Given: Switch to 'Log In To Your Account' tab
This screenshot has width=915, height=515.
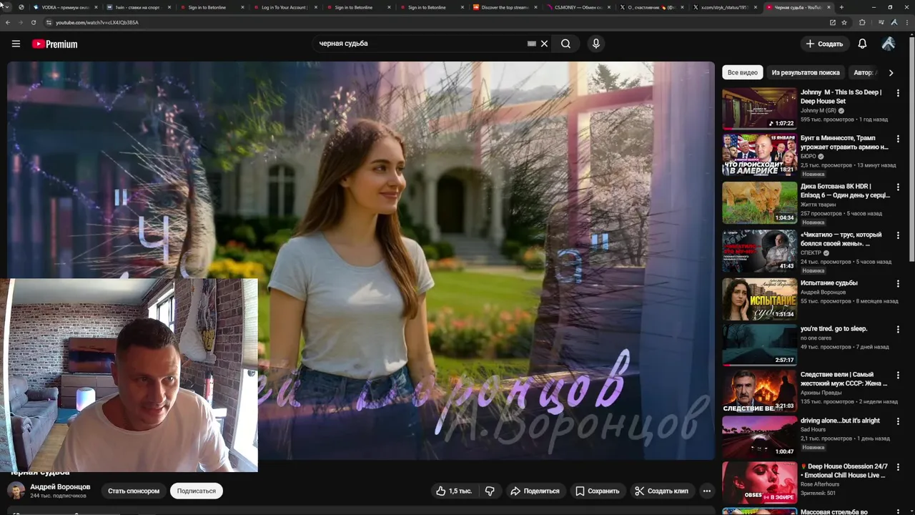Looking at the screenshot, I should click(284, 7).
